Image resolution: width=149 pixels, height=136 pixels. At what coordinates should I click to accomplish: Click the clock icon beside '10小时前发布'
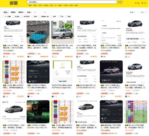(x=4, y=50)
